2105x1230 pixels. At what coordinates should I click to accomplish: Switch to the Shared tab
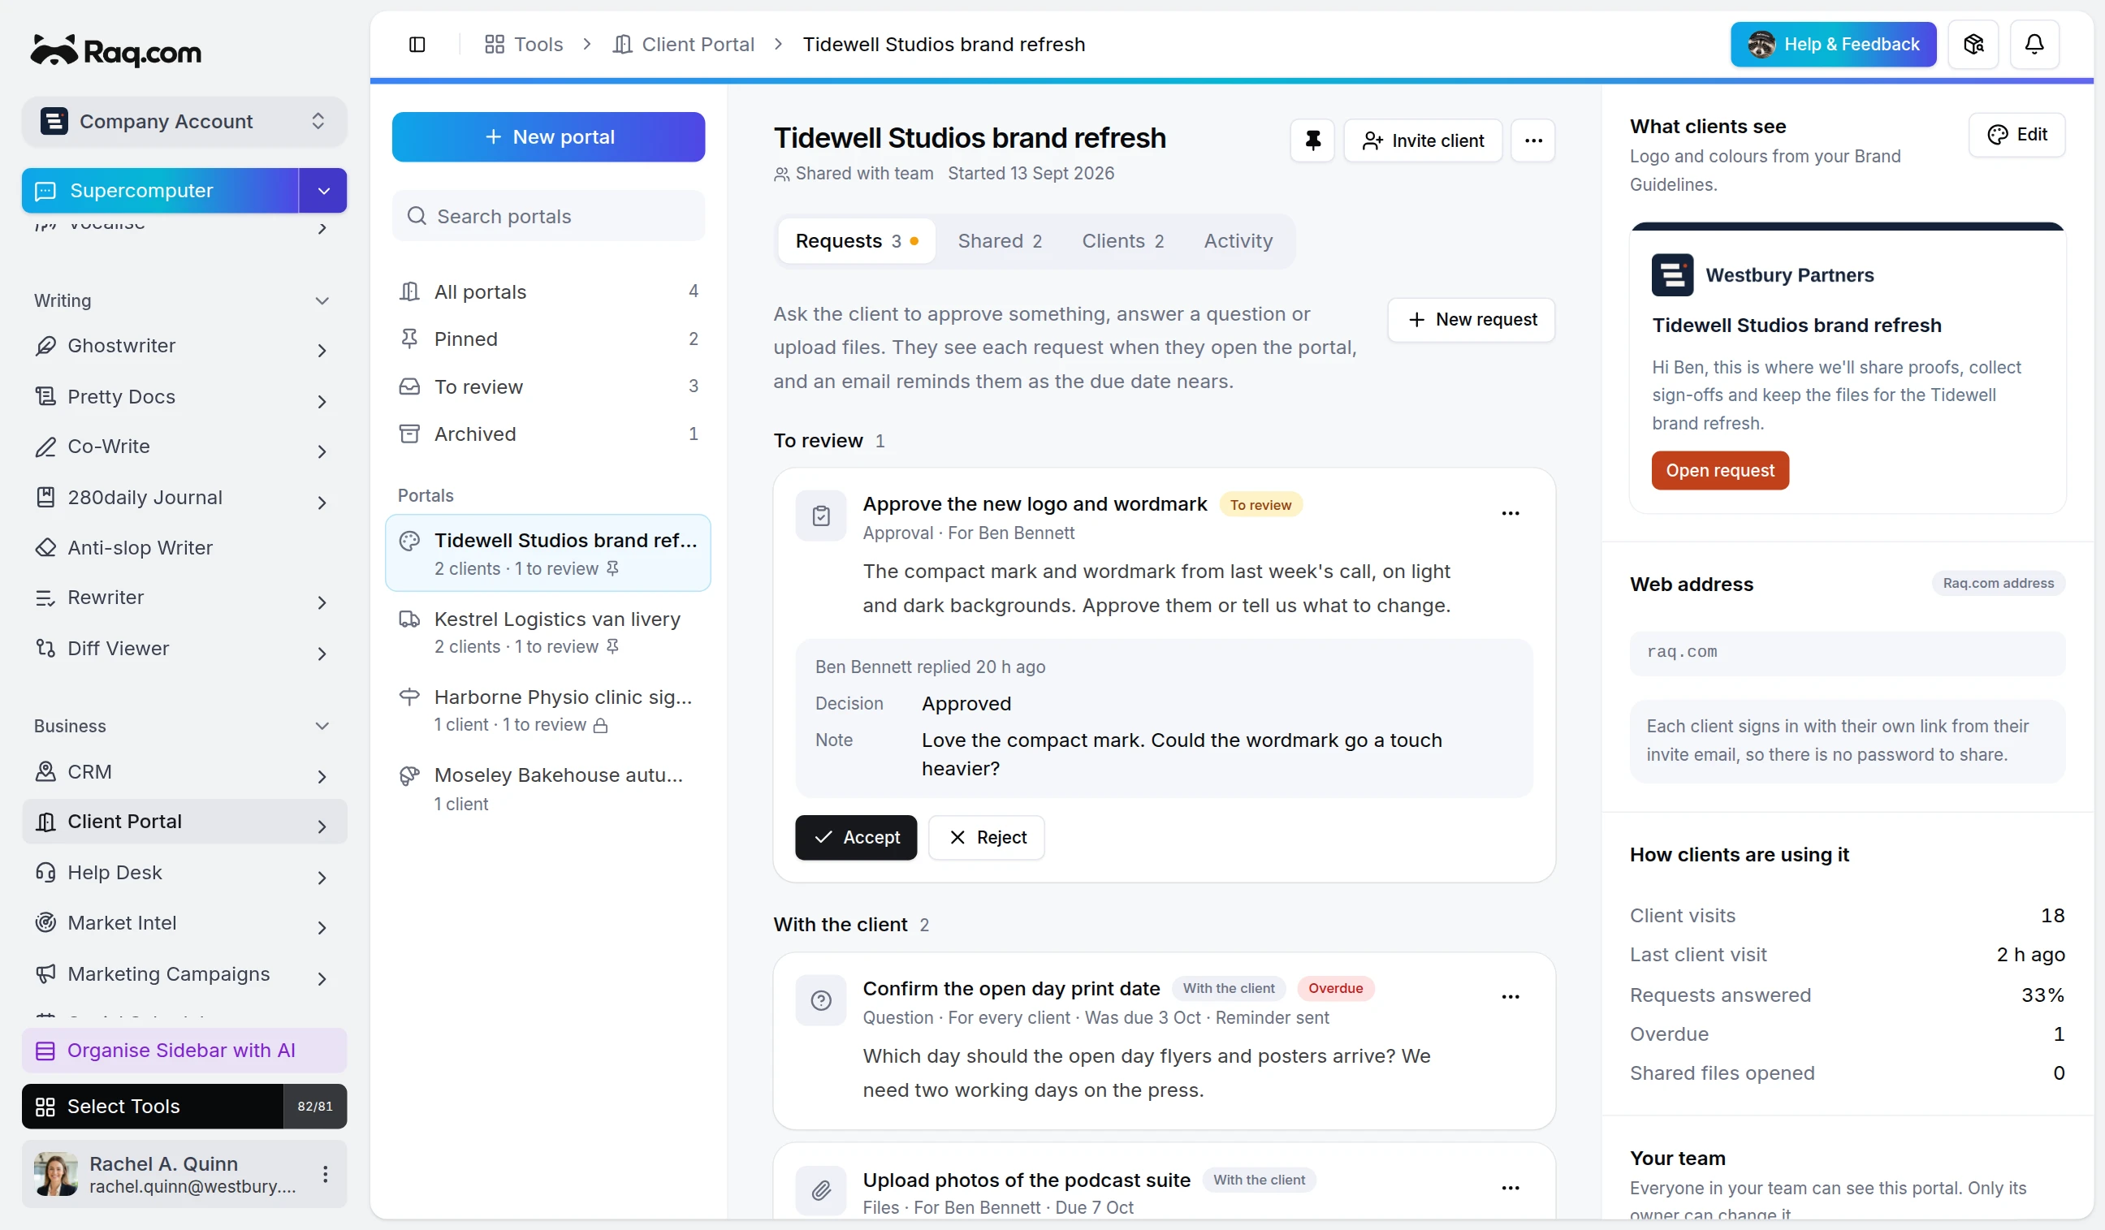[x=999, y=241]
